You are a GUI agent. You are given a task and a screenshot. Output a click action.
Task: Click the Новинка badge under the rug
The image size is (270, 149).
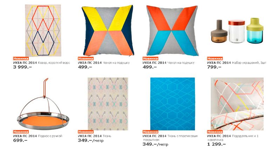point(21,59)
